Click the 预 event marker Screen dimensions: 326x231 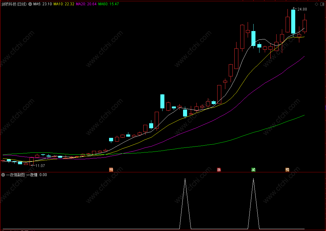click(111, 170)
